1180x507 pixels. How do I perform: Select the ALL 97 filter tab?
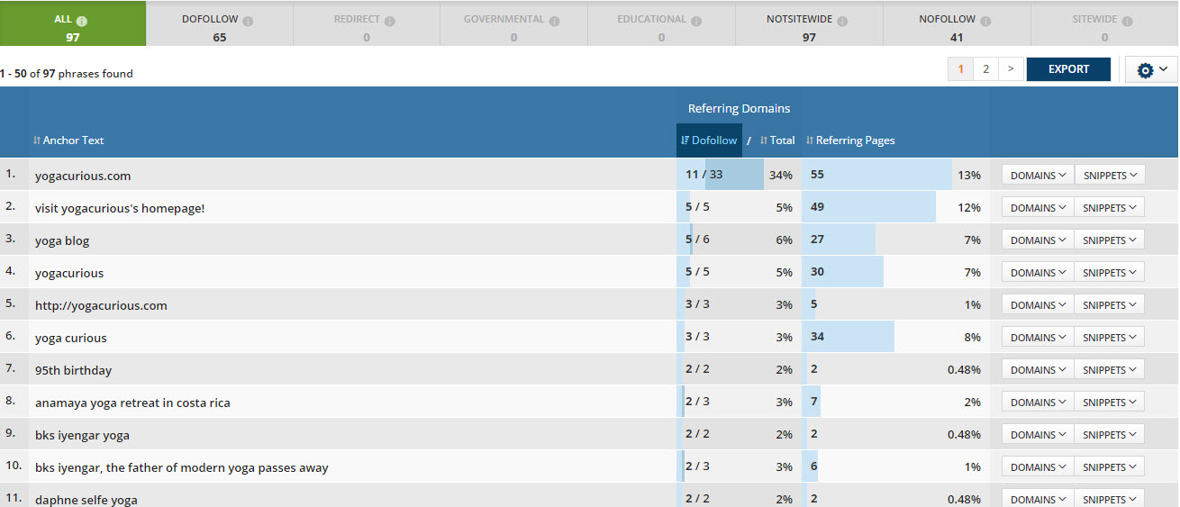pos(73,23)
